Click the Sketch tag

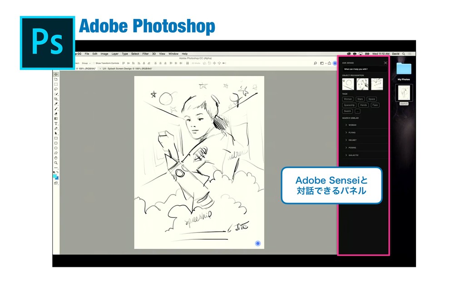(347, 111)
